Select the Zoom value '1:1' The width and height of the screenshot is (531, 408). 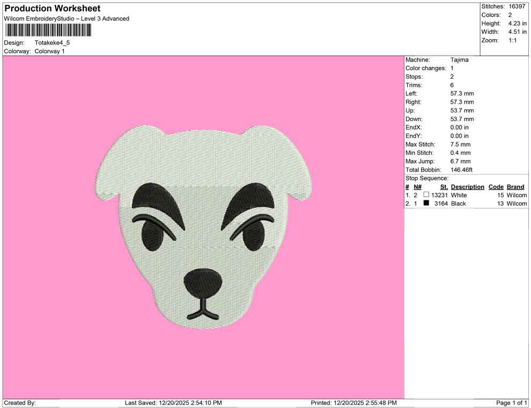pyautogui.click(x=512, y=40)
